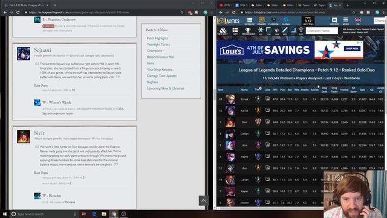
Task: Open the Discord link icon
Action: (x=334, y=21)
